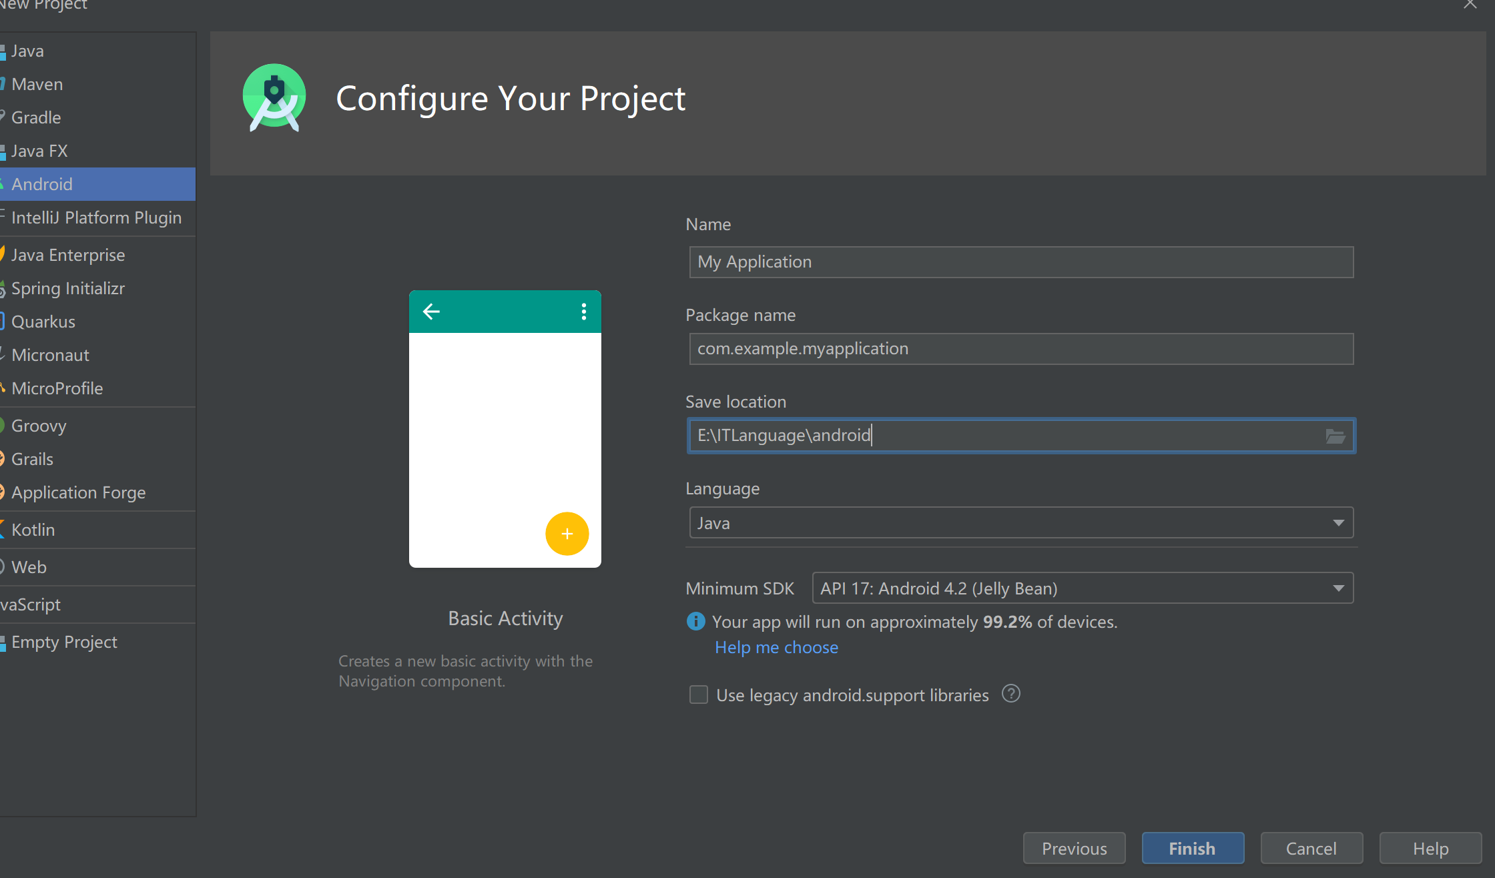Click the Basic Activity preview thumbnail
1495x878 pixels.
tap(505, 429)
